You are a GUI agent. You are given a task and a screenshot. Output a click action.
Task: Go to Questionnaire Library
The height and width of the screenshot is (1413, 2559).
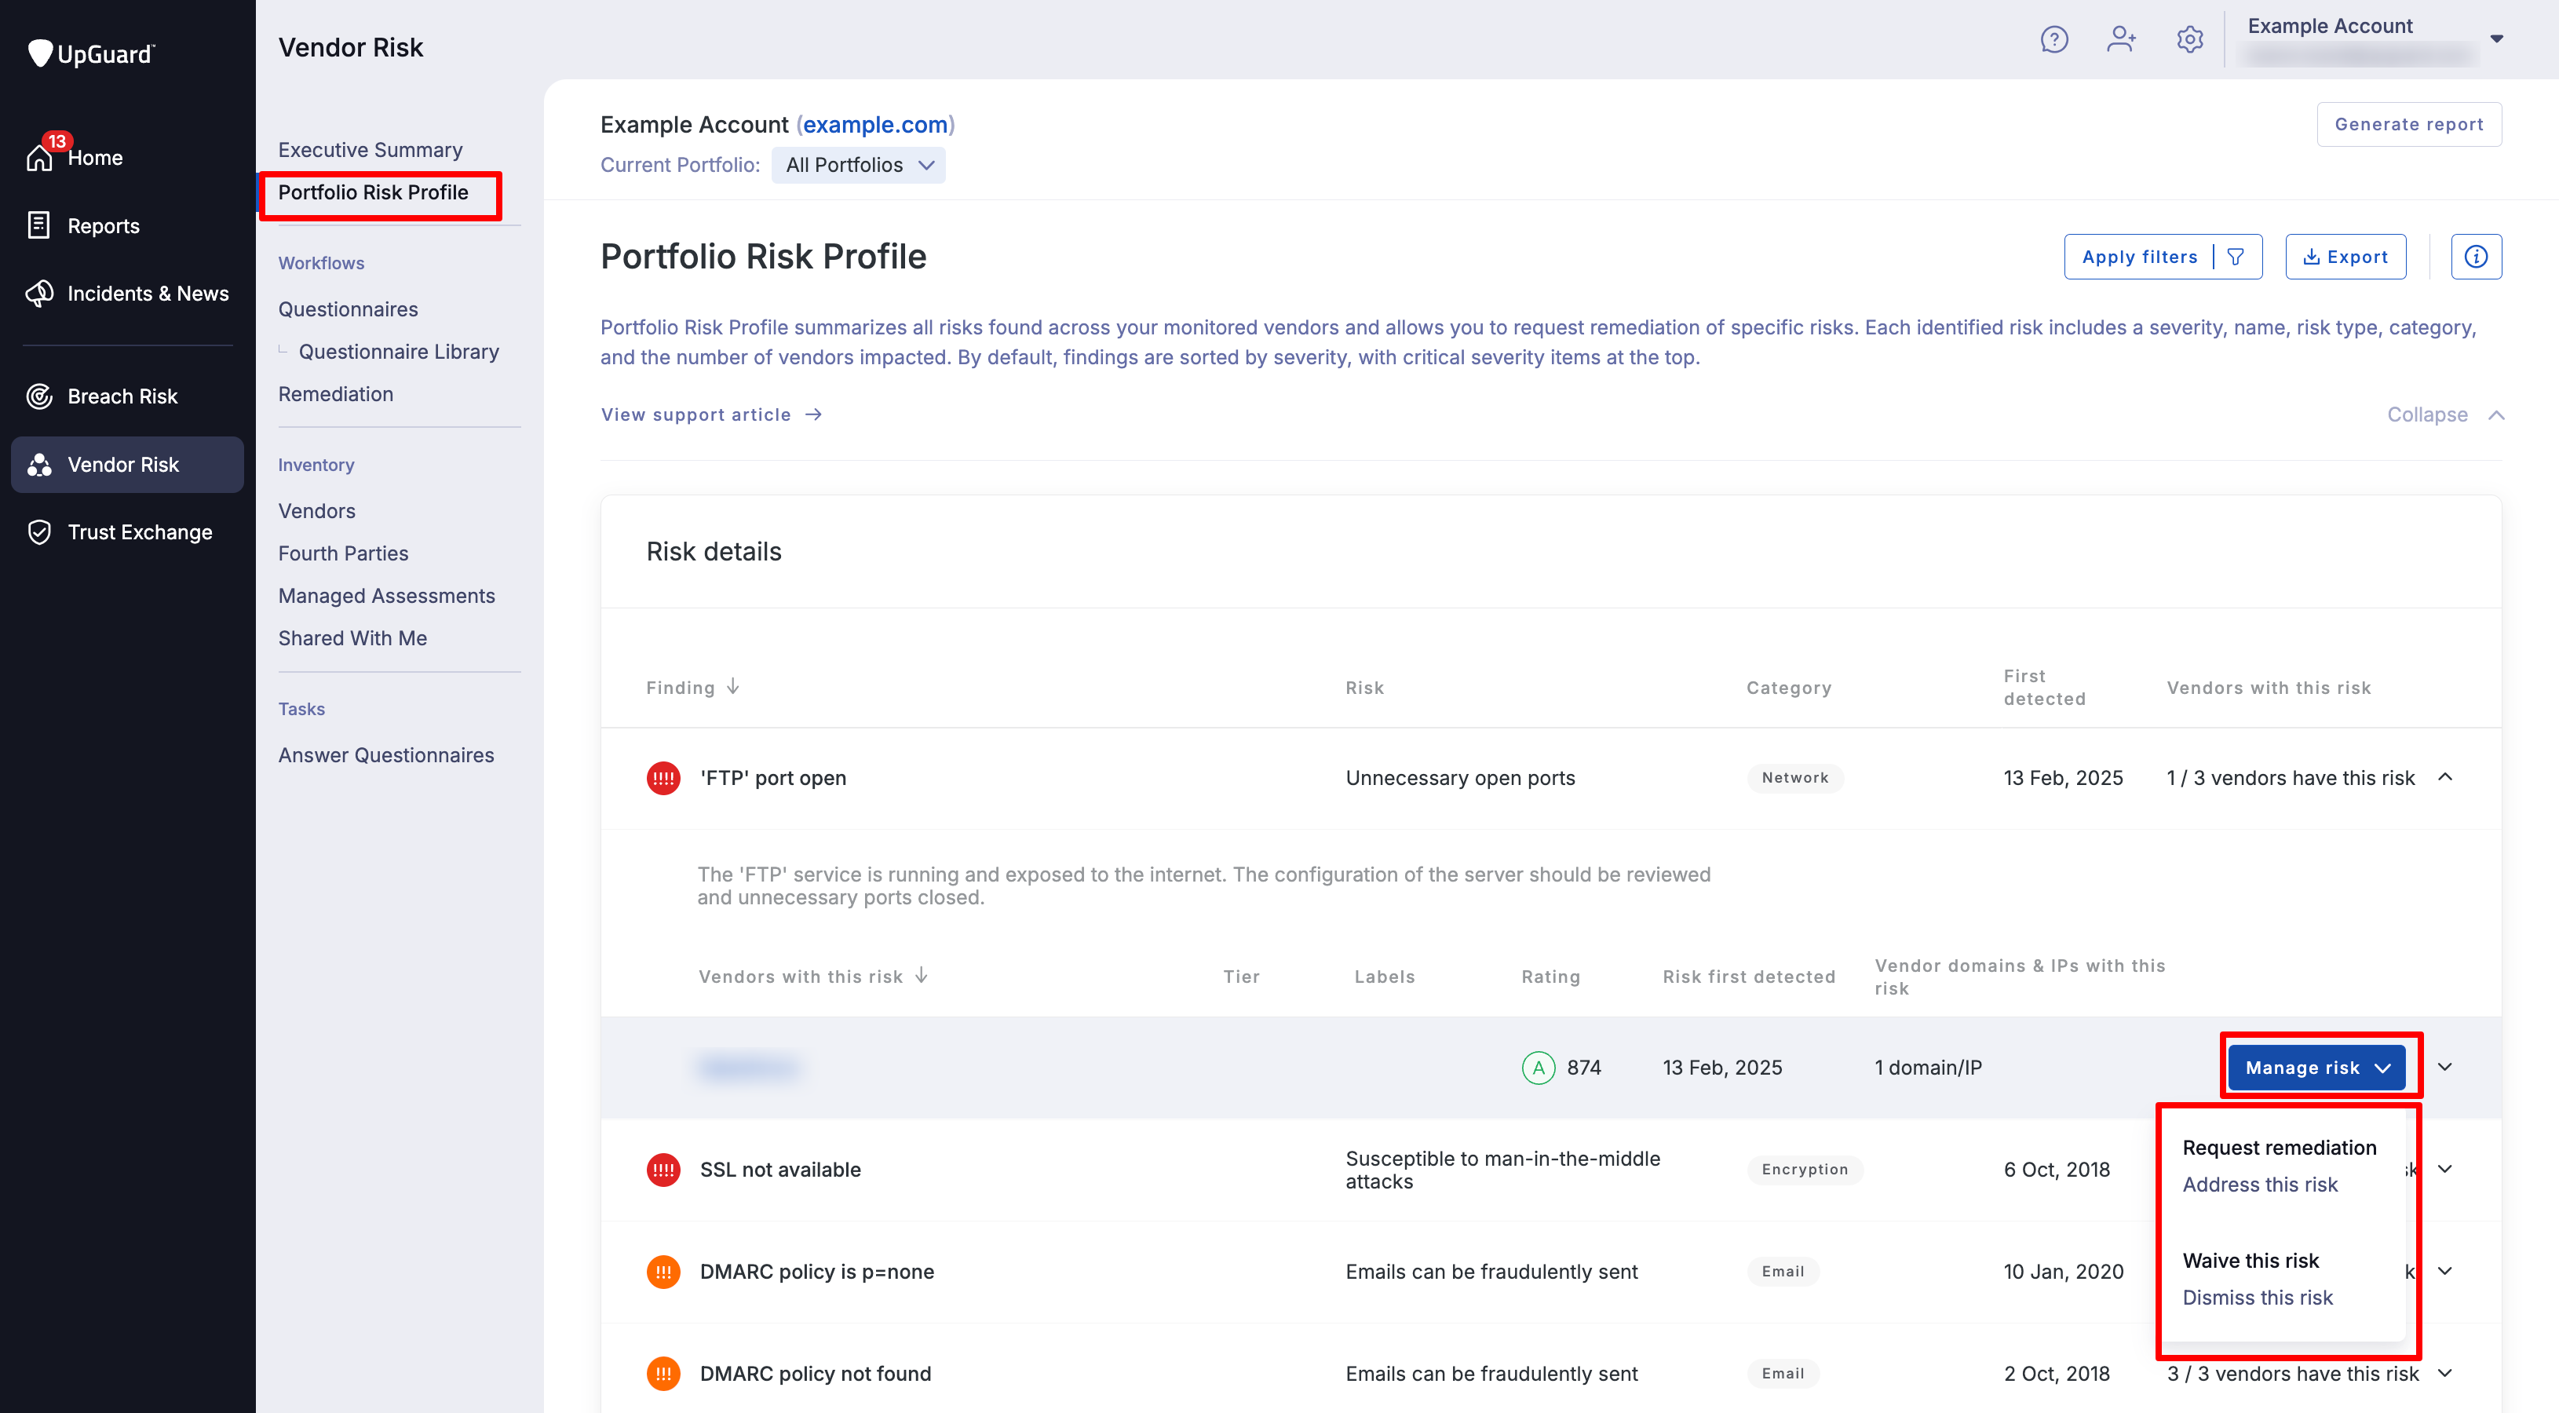pyautogui.click(x=398, y=352)
